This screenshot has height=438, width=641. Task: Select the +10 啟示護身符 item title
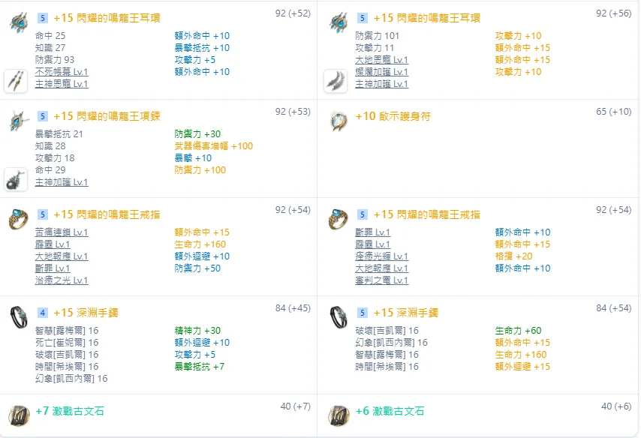coord(393,116)
